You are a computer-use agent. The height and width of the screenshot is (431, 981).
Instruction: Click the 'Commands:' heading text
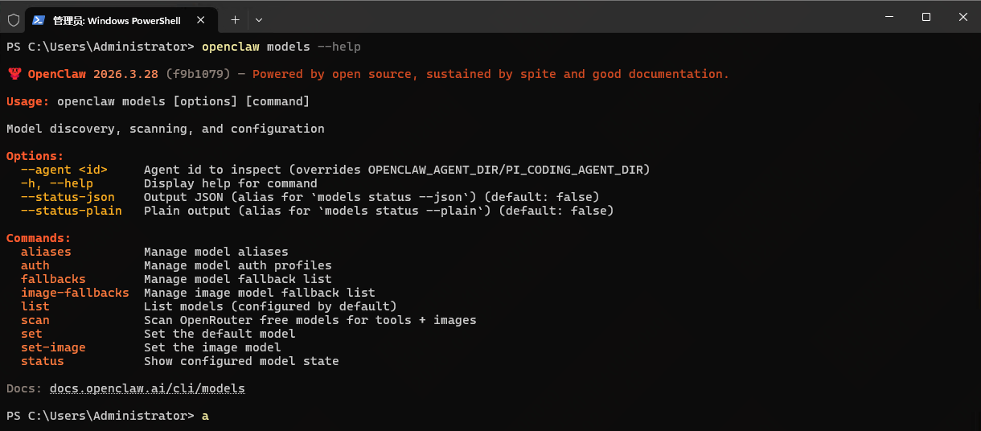click(x=39, y=238)
